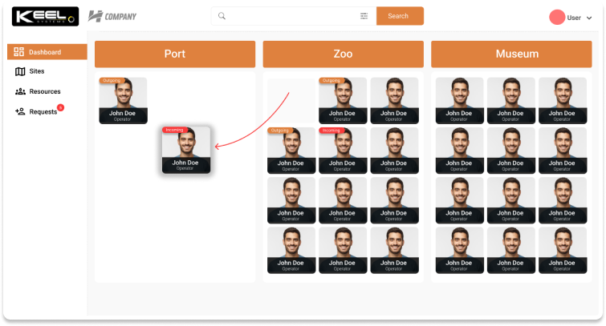Screen dimensions: 606x326
Task: Go to Resources in sidebar
Action: point(44,91)
